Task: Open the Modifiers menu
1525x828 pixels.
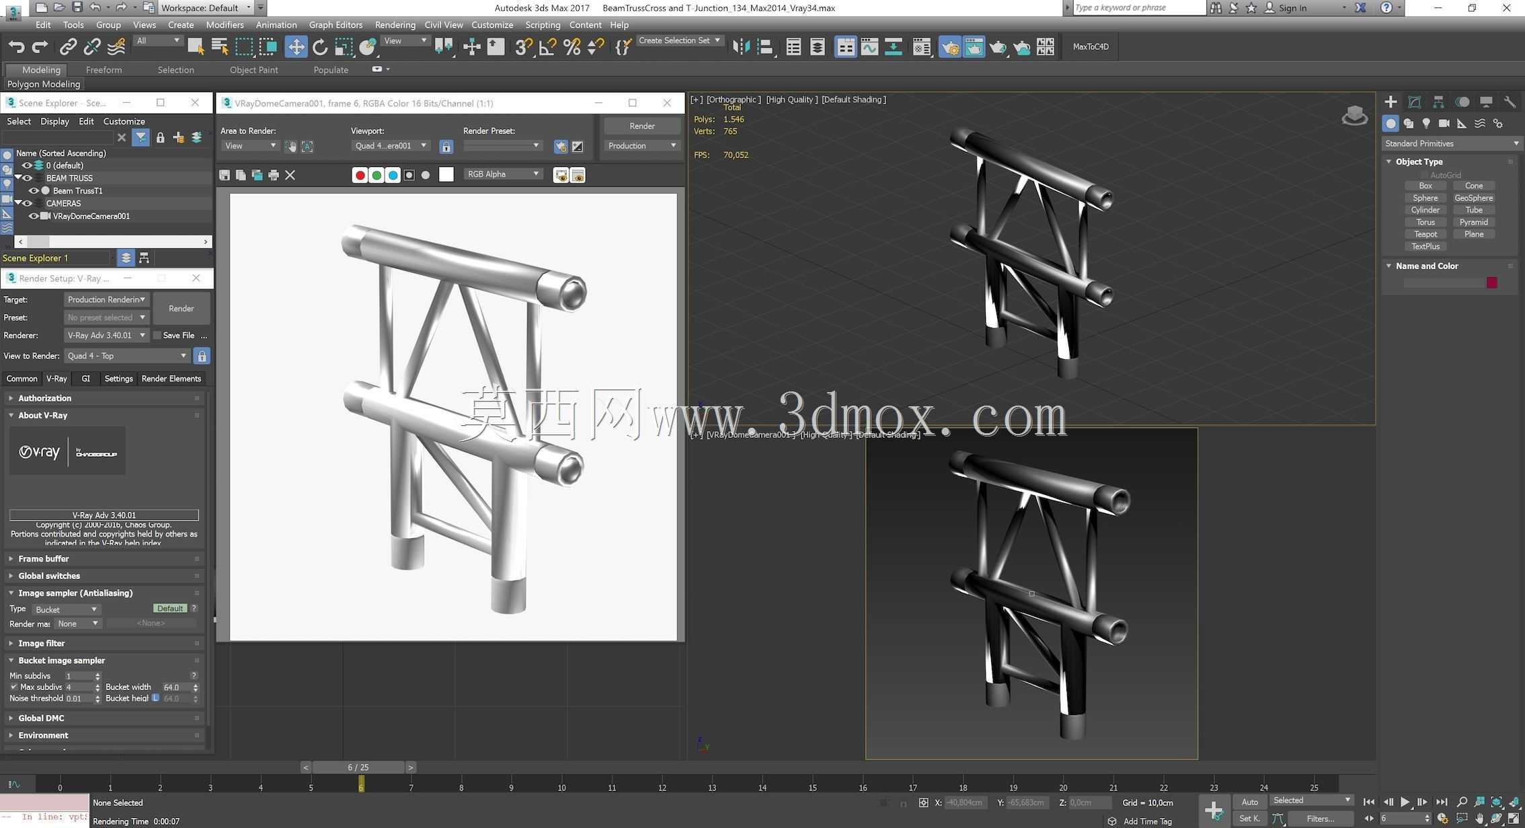Action: [225, 25]
